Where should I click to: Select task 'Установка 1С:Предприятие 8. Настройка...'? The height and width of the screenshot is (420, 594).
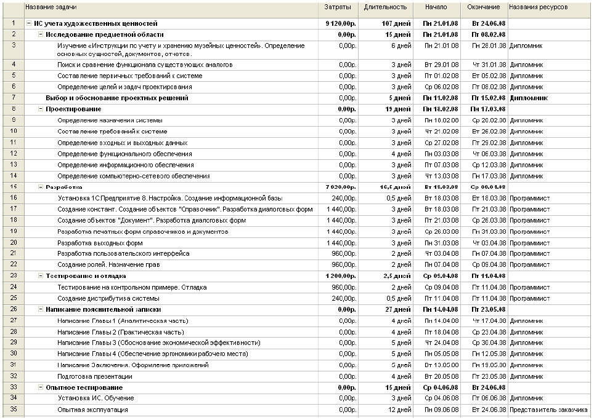click(x=170, y=198)
